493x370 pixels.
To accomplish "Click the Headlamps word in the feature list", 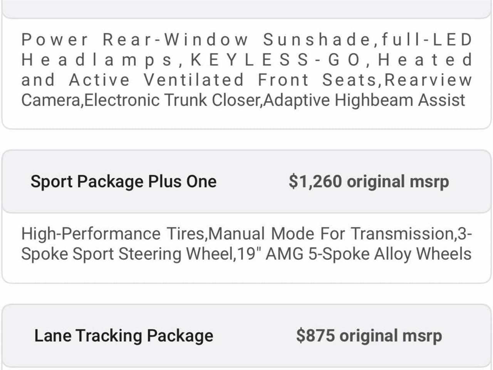I will [97, 60].
